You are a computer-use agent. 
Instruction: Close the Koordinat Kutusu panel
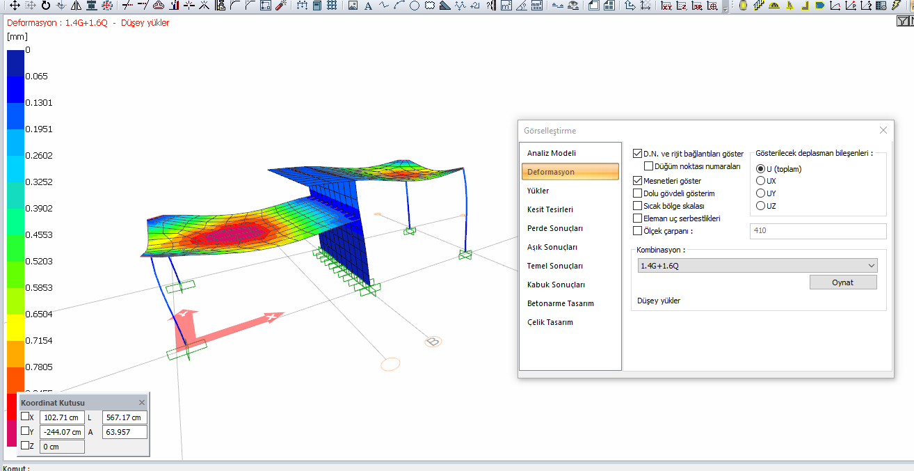[142, 403]
